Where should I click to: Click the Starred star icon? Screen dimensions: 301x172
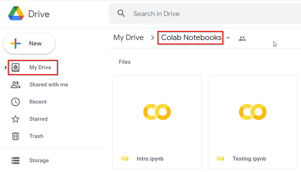pos(16,119)
